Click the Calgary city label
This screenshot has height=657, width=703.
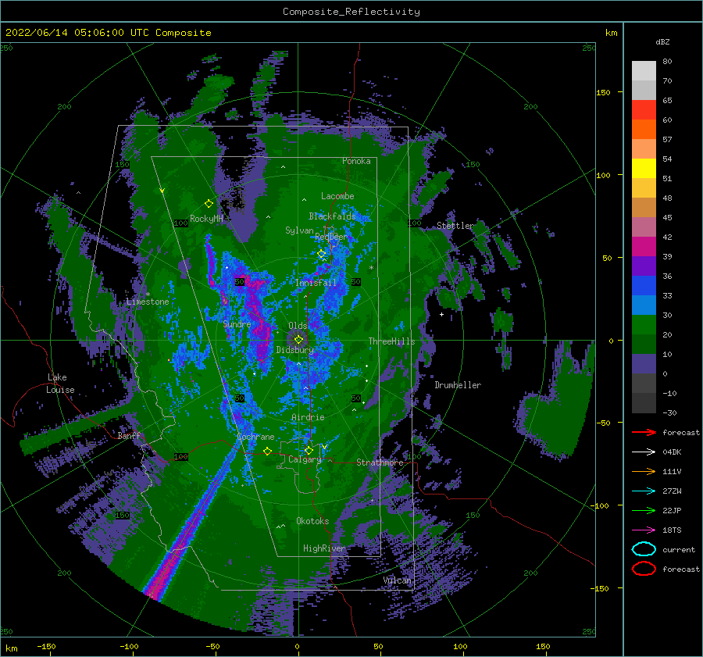tap(305, 459)
